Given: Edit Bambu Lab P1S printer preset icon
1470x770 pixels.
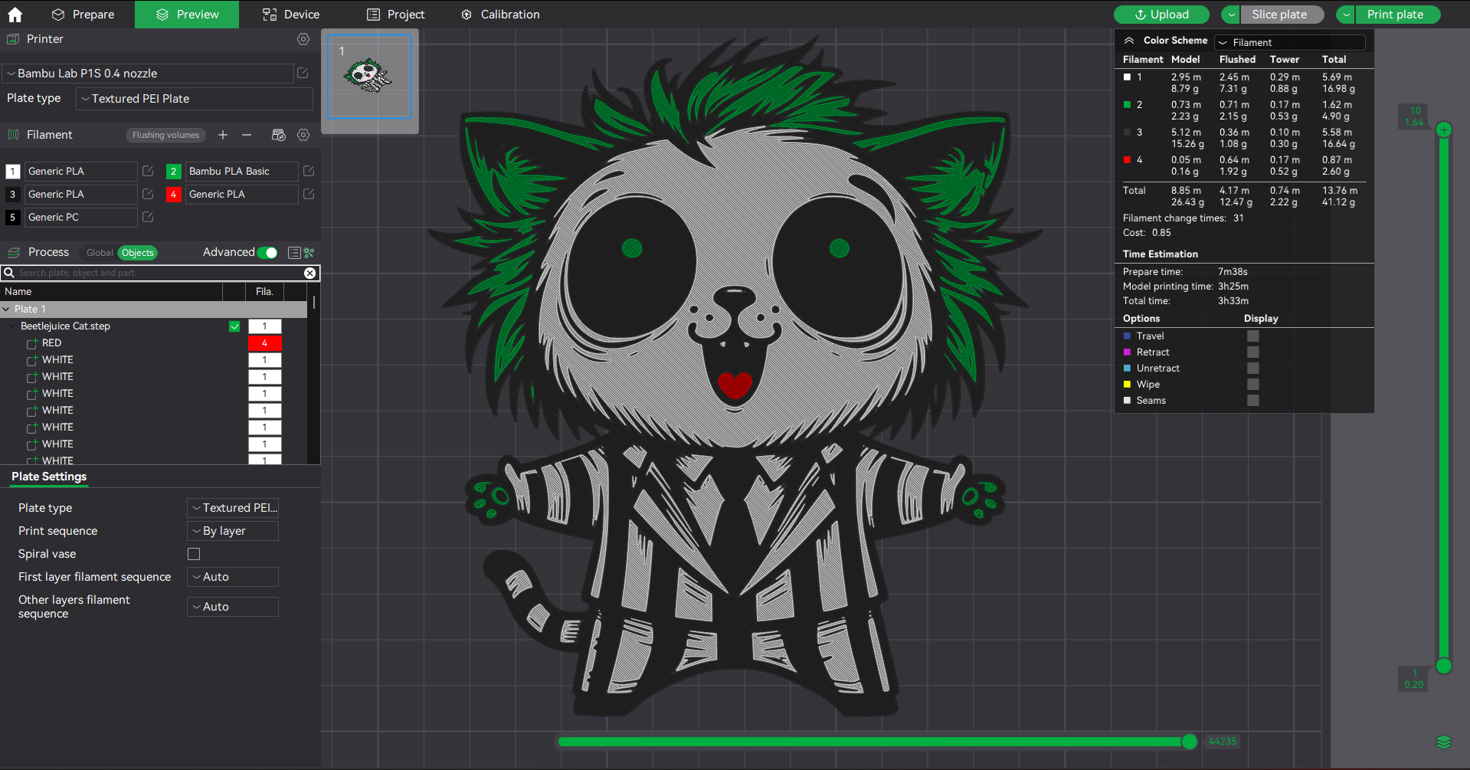Looking at the screenshot, I should tap(303, 73).
